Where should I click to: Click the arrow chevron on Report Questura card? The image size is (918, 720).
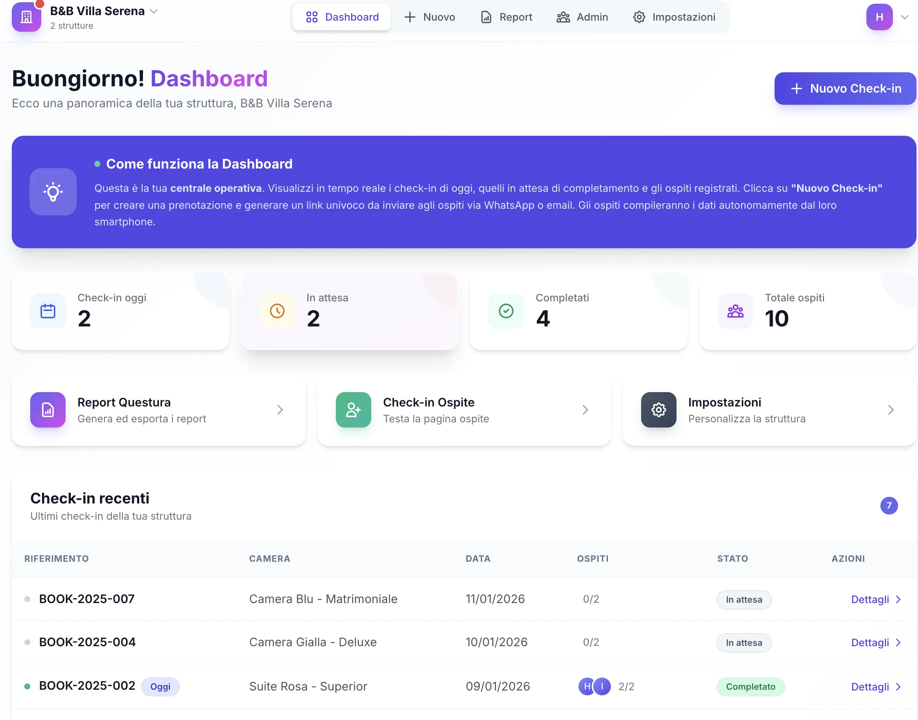[x=280, y=410]
